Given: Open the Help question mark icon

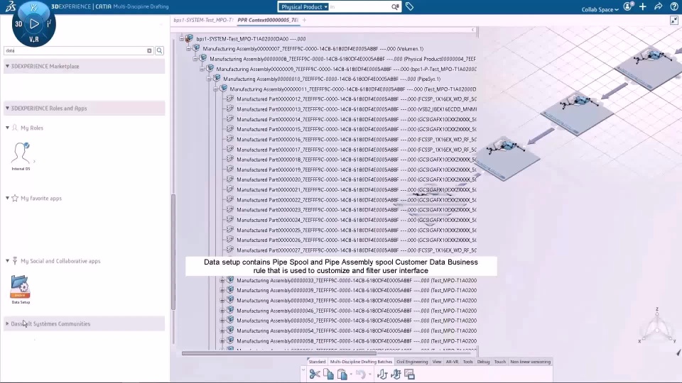Looking at the screenshot, I should (x=674, y=6).
